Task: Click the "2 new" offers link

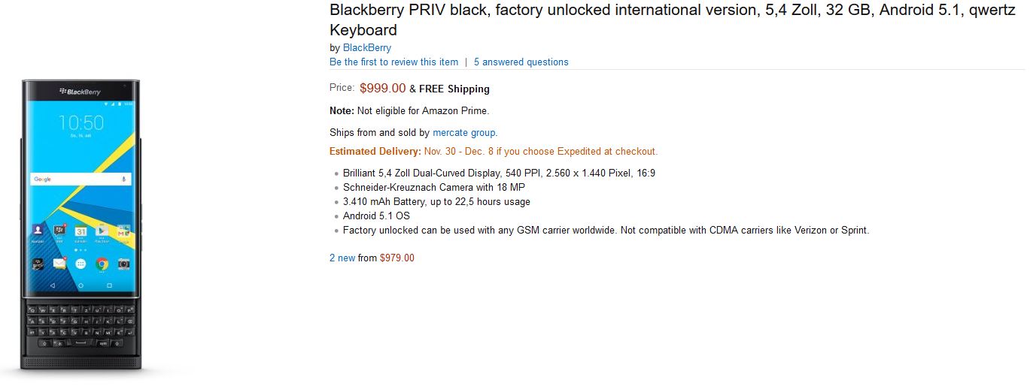Action: [x=342, y=258]
